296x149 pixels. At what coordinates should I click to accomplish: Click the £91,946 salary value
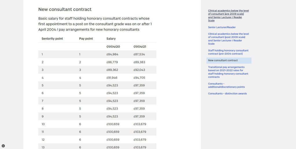[x=112, y=78]
